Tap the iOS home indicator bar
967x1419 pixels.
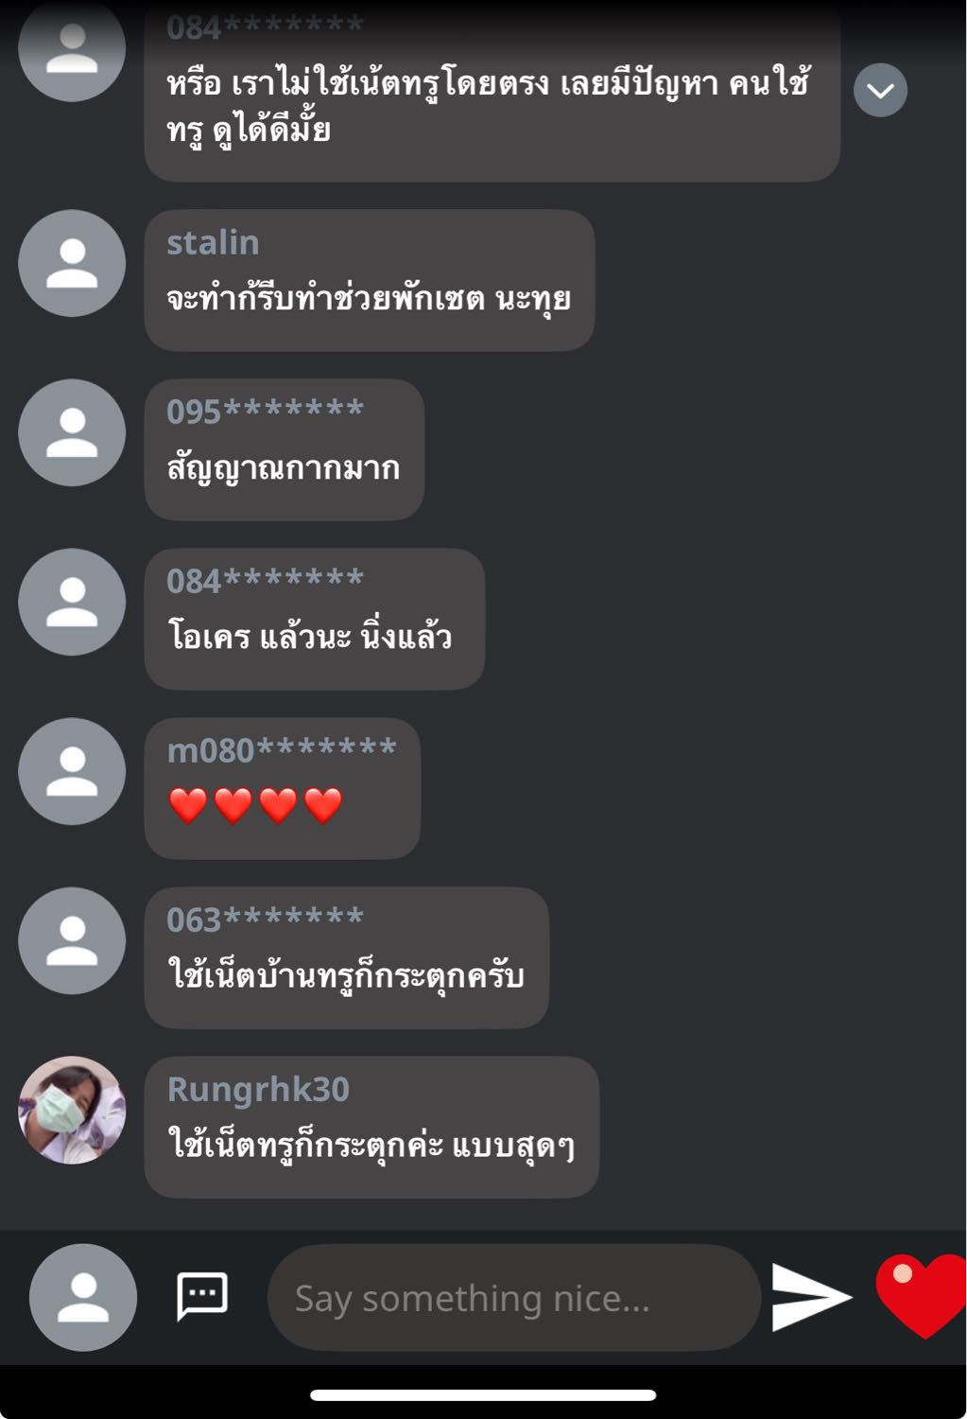(x=483, y=1394)
